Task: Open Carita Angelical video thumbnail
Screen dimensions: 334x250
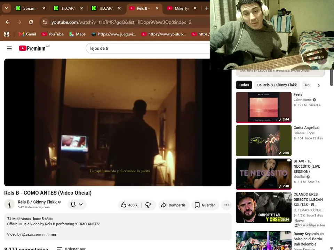Action: click(263, 141)
